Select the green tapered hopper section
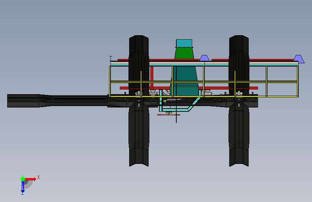Screen dimensions: 312x202 tap(184, 53)
